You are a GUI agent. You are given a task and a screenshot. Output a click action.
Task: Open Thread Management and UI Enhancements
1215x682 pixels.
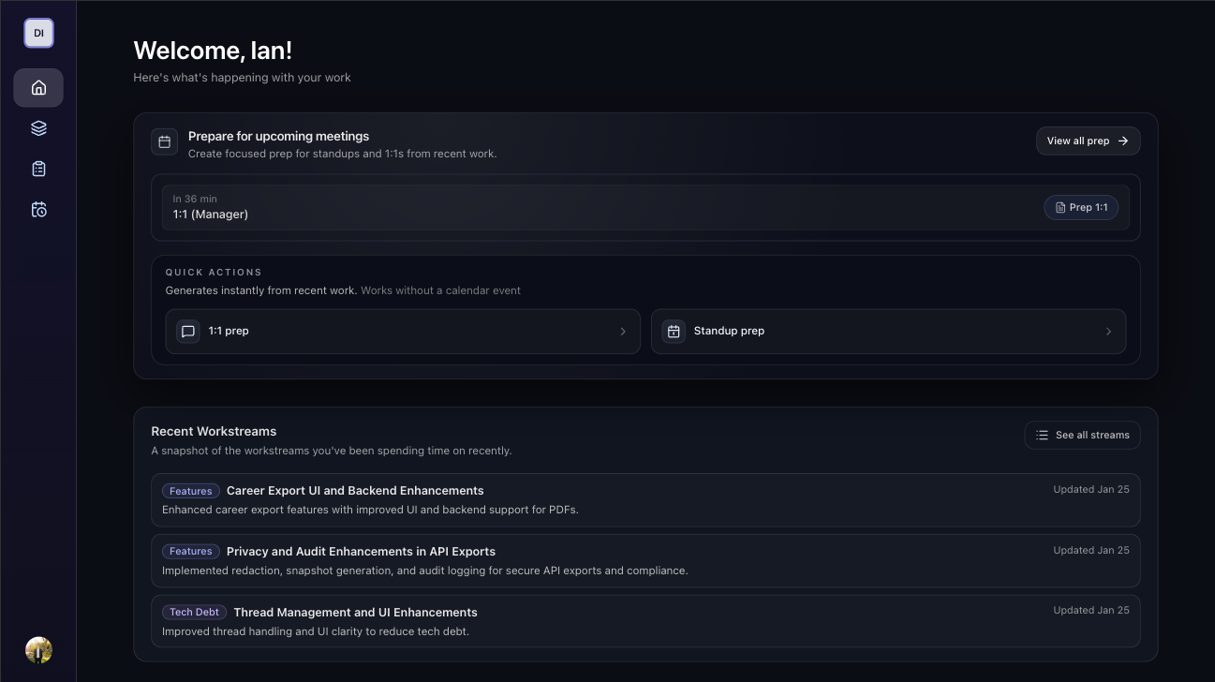(355, 613)
